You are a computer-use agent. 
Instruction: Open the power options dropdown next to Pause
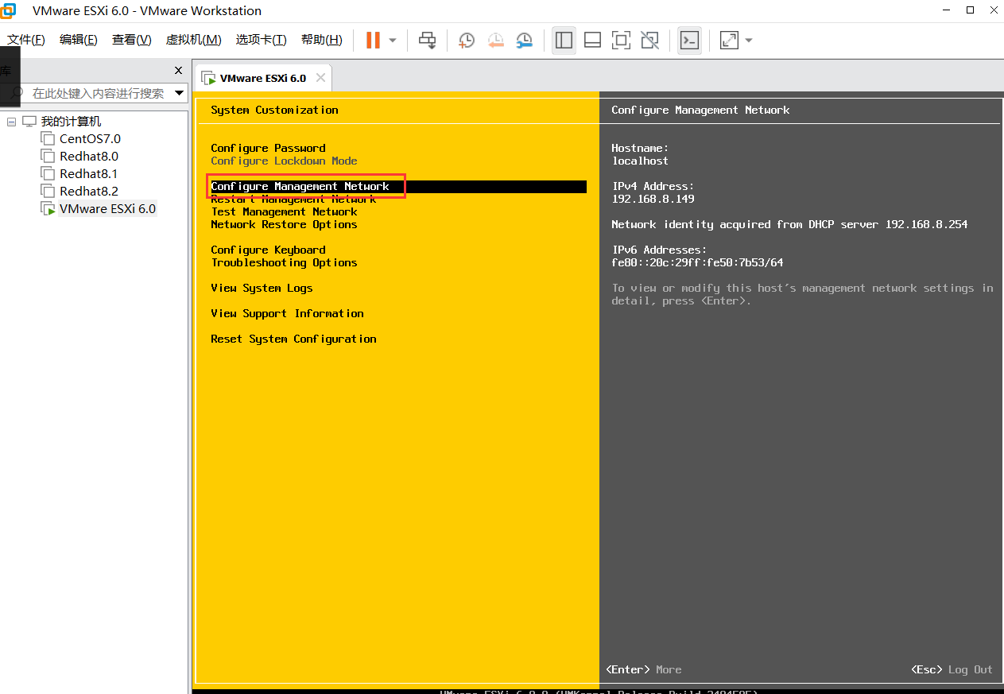click(393, 40)
